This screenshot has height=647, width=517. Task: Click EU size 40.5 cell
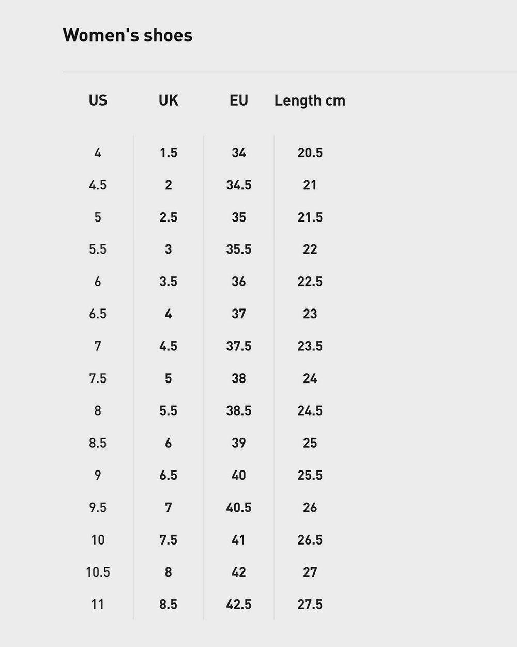[239, 507]
